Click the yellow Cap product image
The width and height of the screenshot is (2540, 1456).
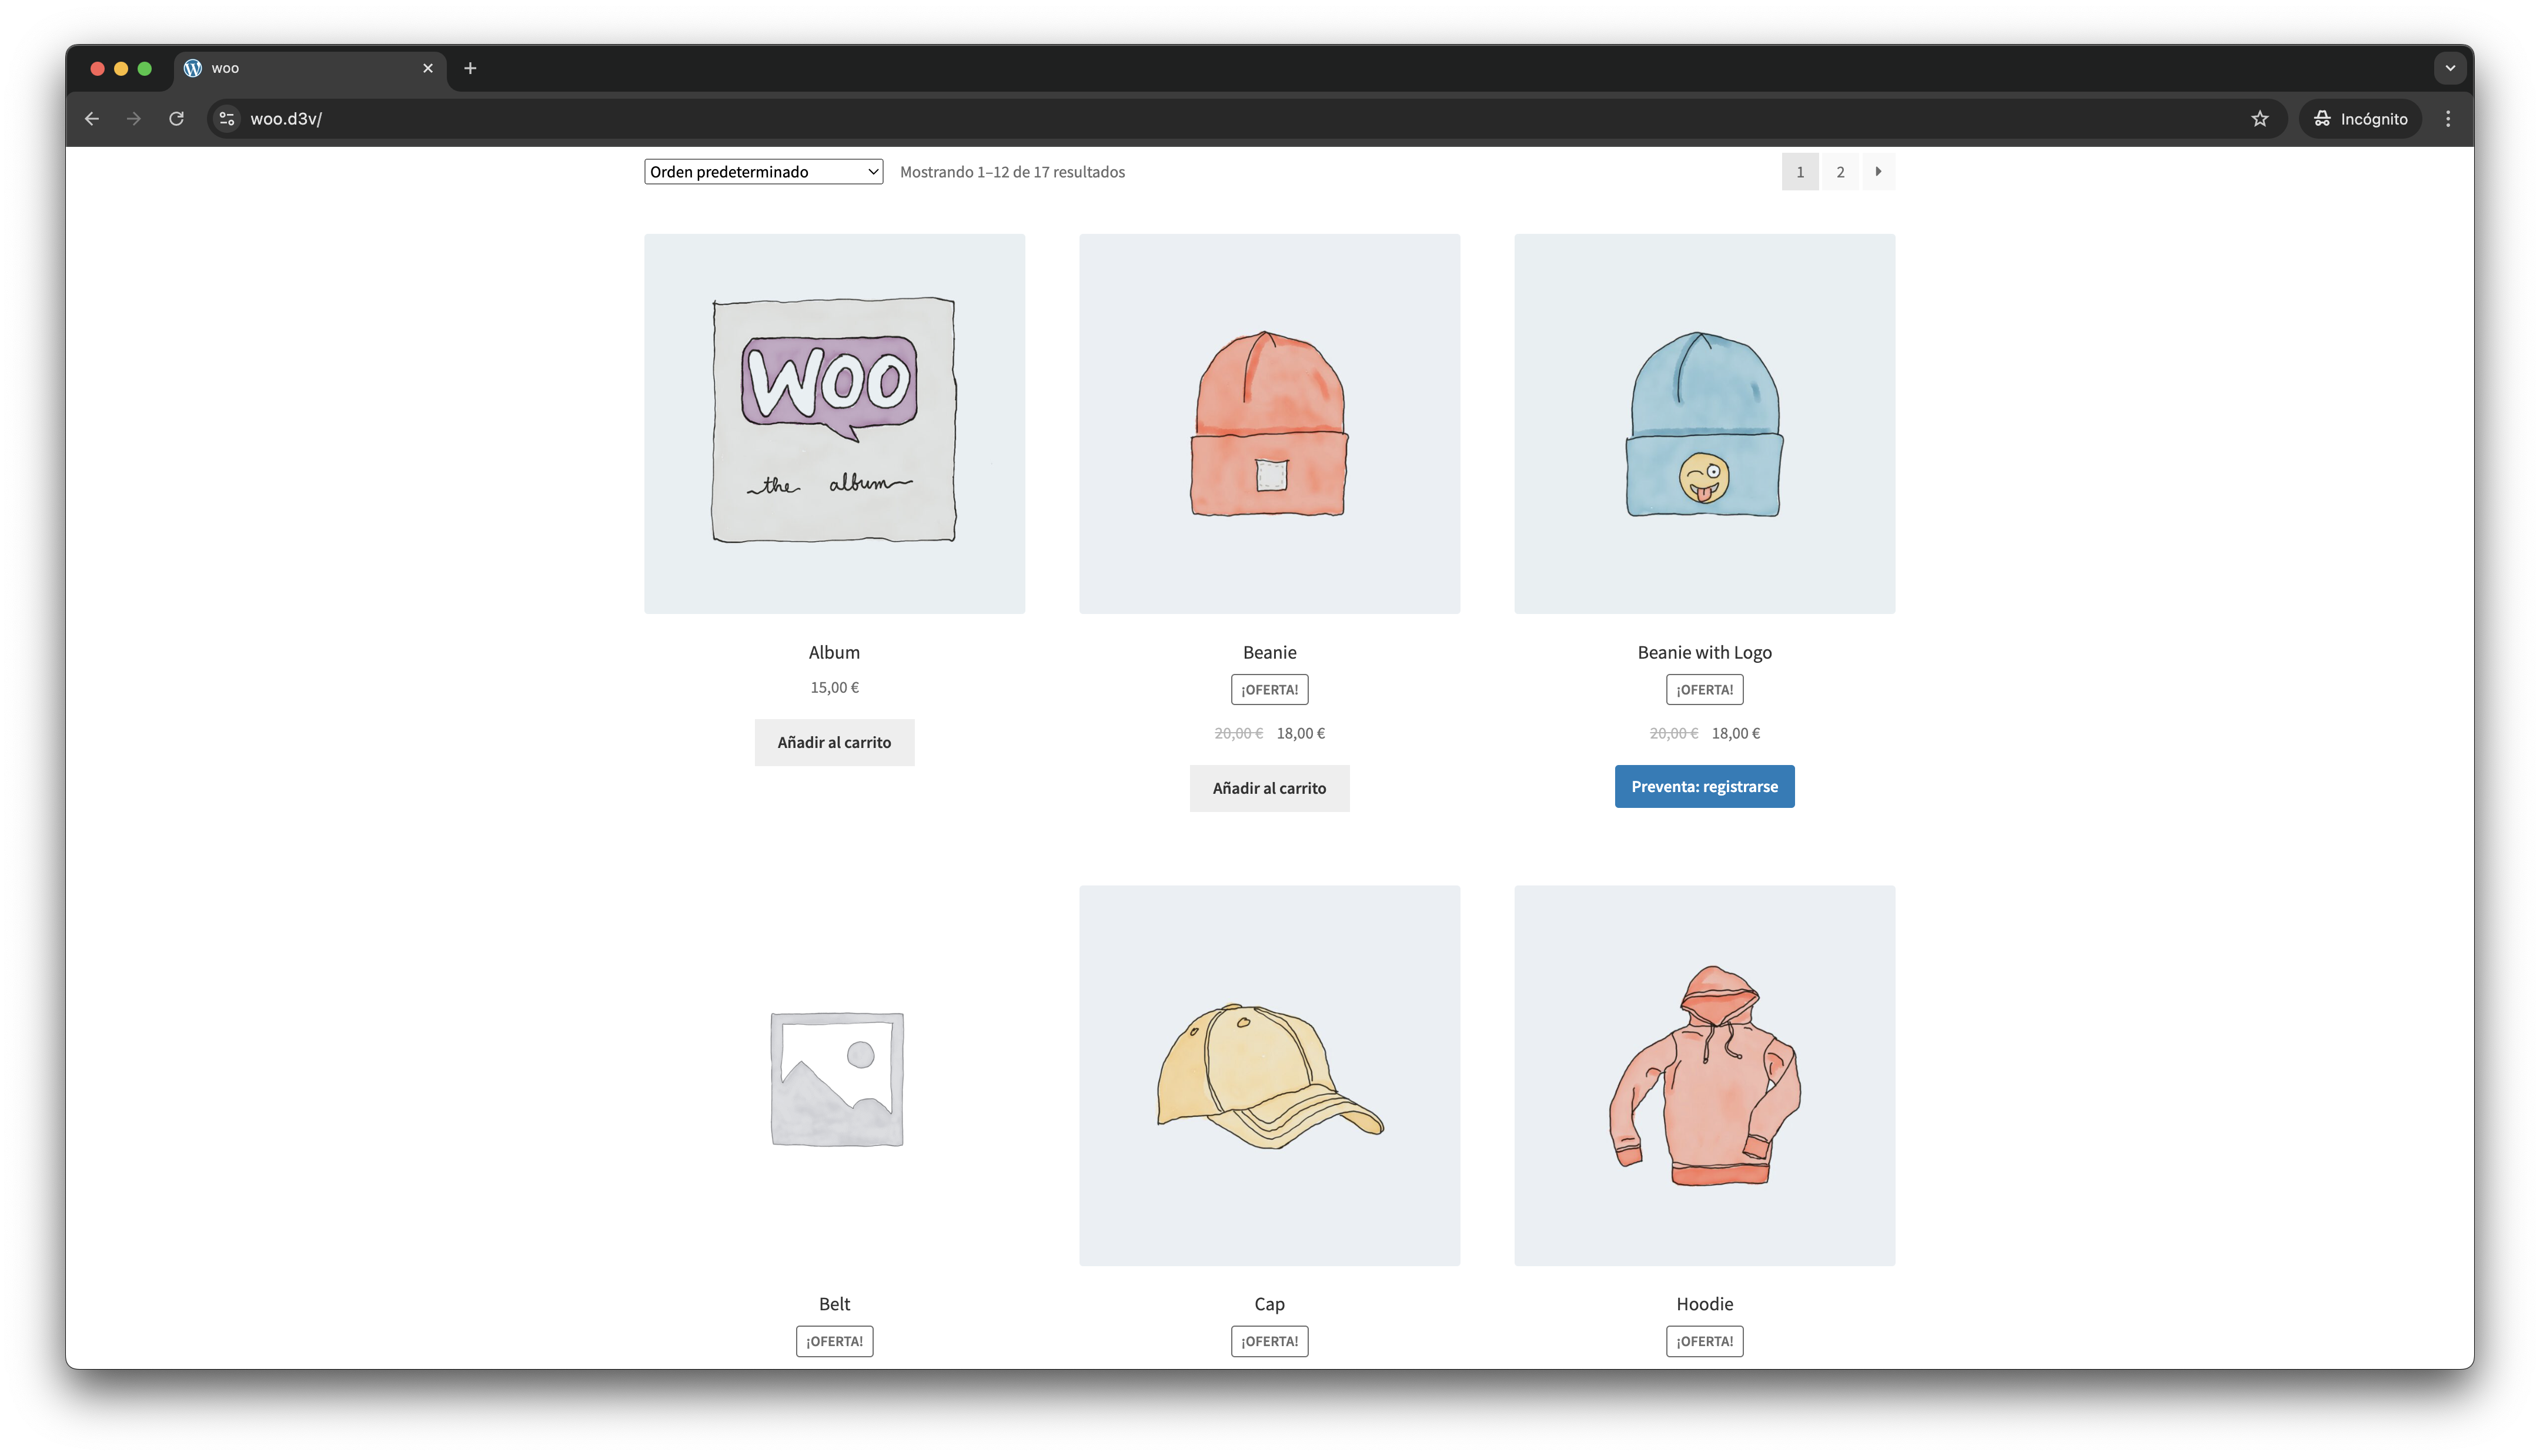point(1268,1075)
